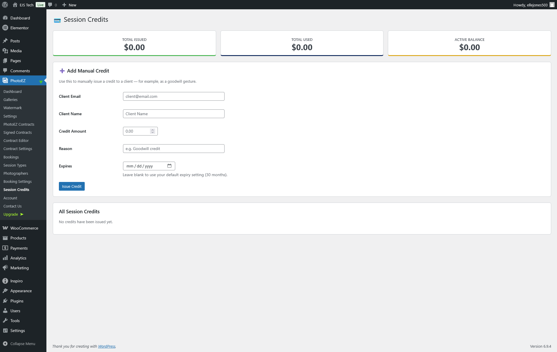Image resolution: width=557 pixels, height=352 pixels.
Task: Click the Elementor sidebar icon
Action: point(5,28)
